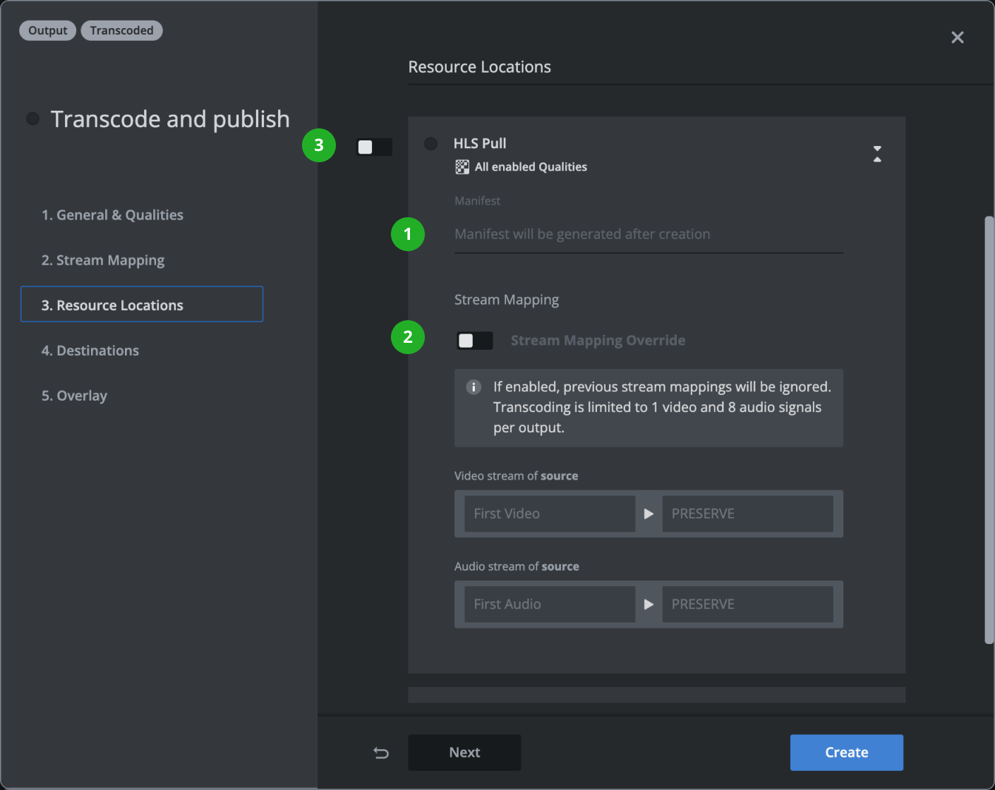Open the First Audio source dropdown
Screen dimensions: 995x790
(549, 604)
